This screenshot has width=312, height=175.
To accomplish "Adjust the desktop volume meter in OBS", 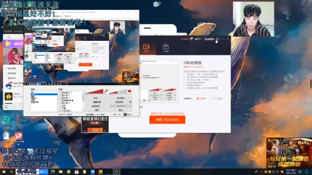I will [118, 91].
